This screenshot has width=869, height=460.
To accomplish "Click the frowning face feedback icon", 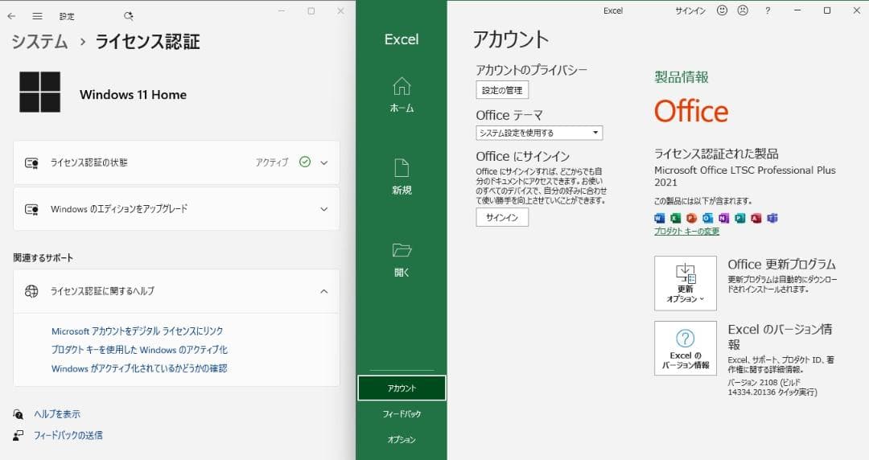I will point(743,10).
